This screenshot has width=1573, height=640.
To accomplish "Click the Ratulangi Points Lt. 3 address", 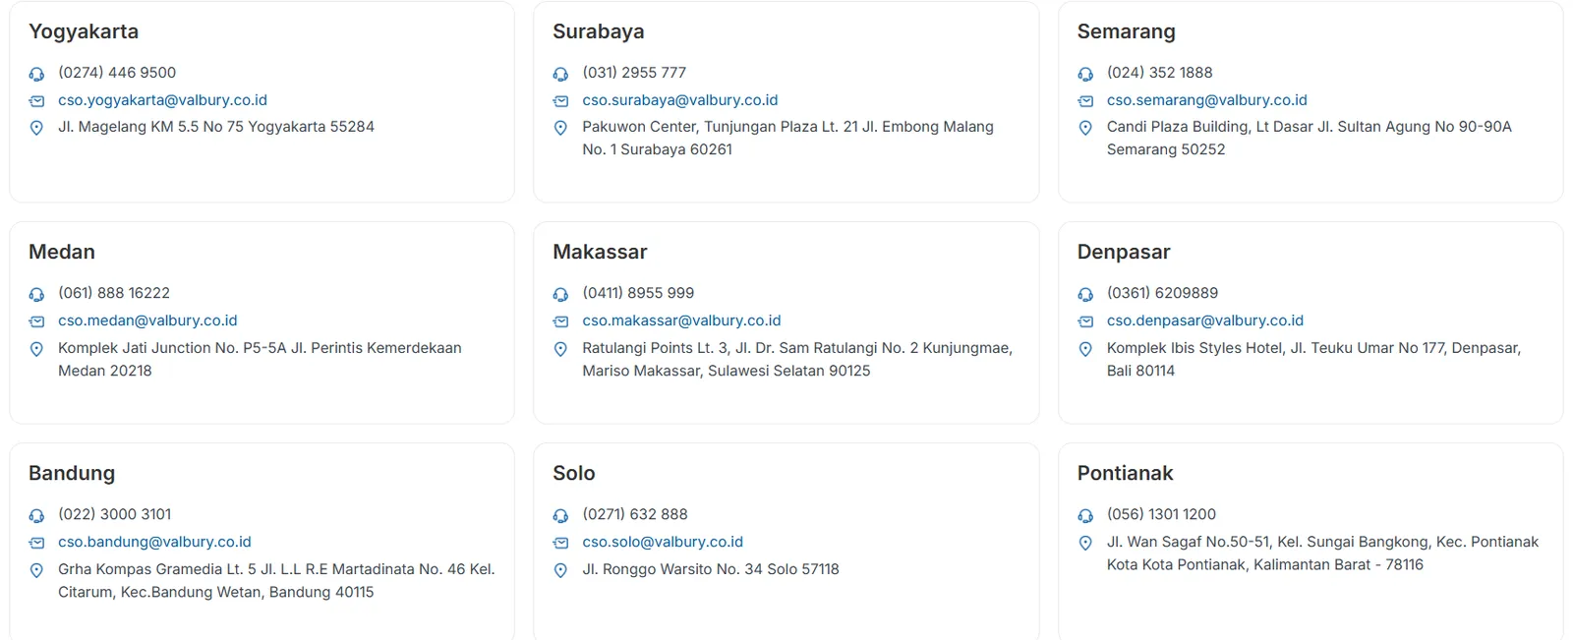I will coord(797,359).
